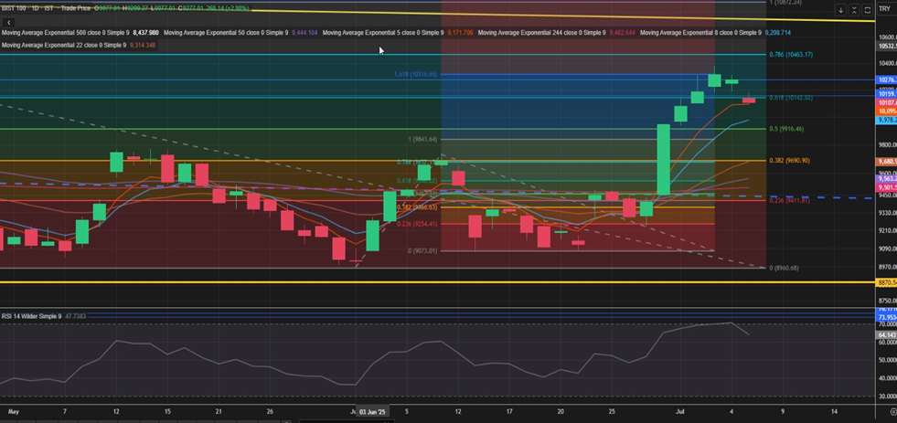The width and height of the screenshot is (897, 423).
Task: Open the TRY currency selector
Action: (x=884, y=9)
